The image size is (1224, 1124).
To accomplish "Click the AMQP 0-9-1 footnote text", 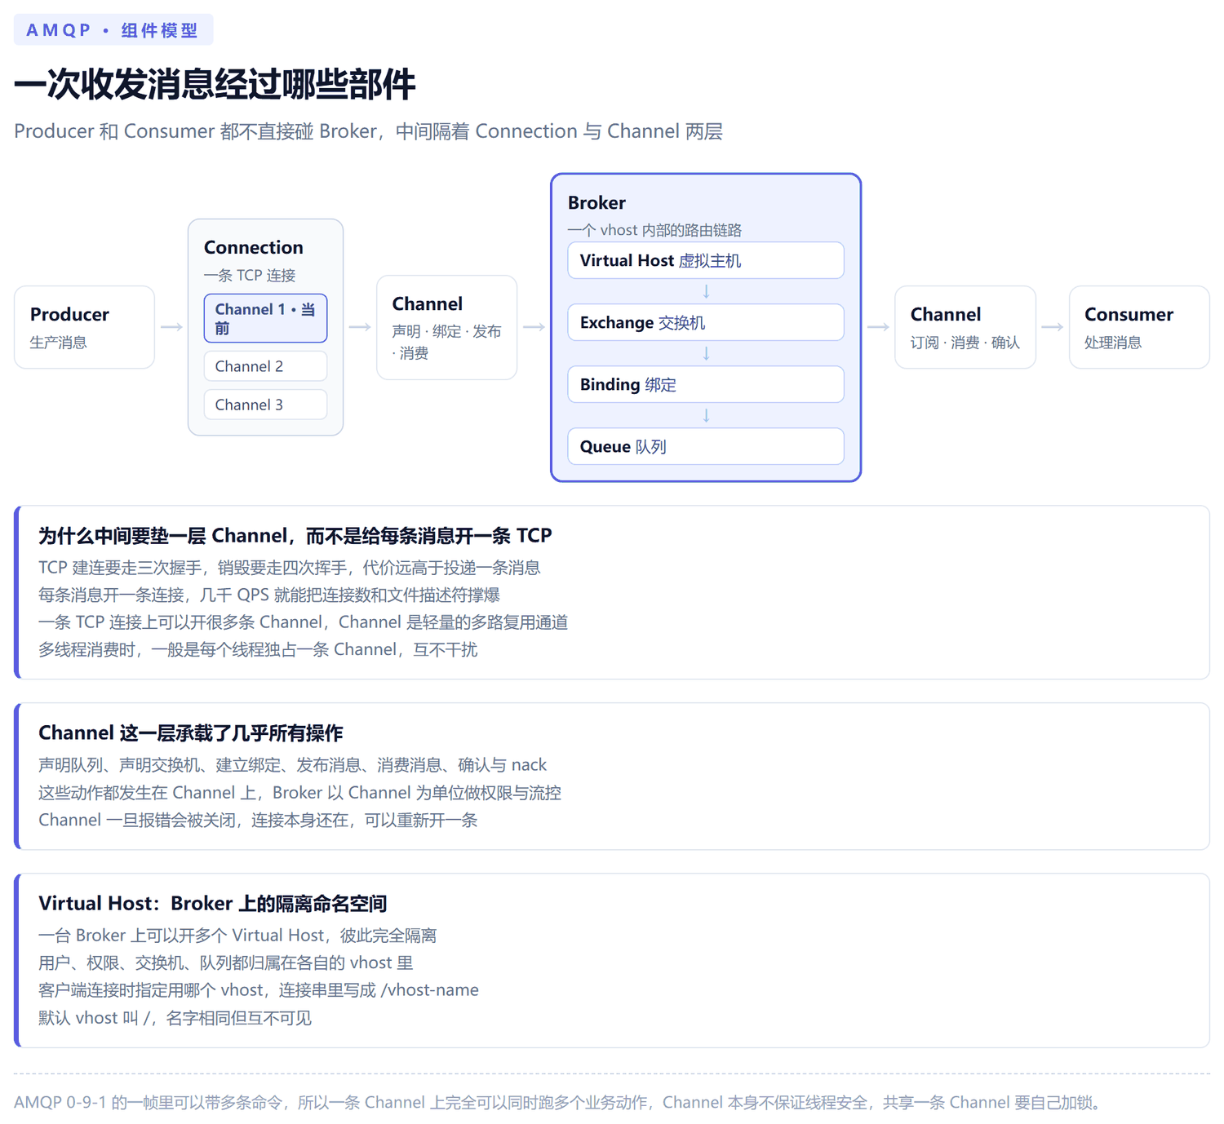I will pyautogui.click(x=561, y=1103).
